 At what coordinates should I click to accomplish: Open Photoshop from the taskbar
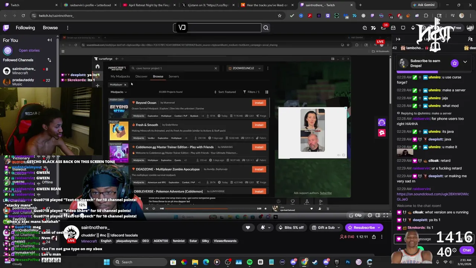pos(348,262)
